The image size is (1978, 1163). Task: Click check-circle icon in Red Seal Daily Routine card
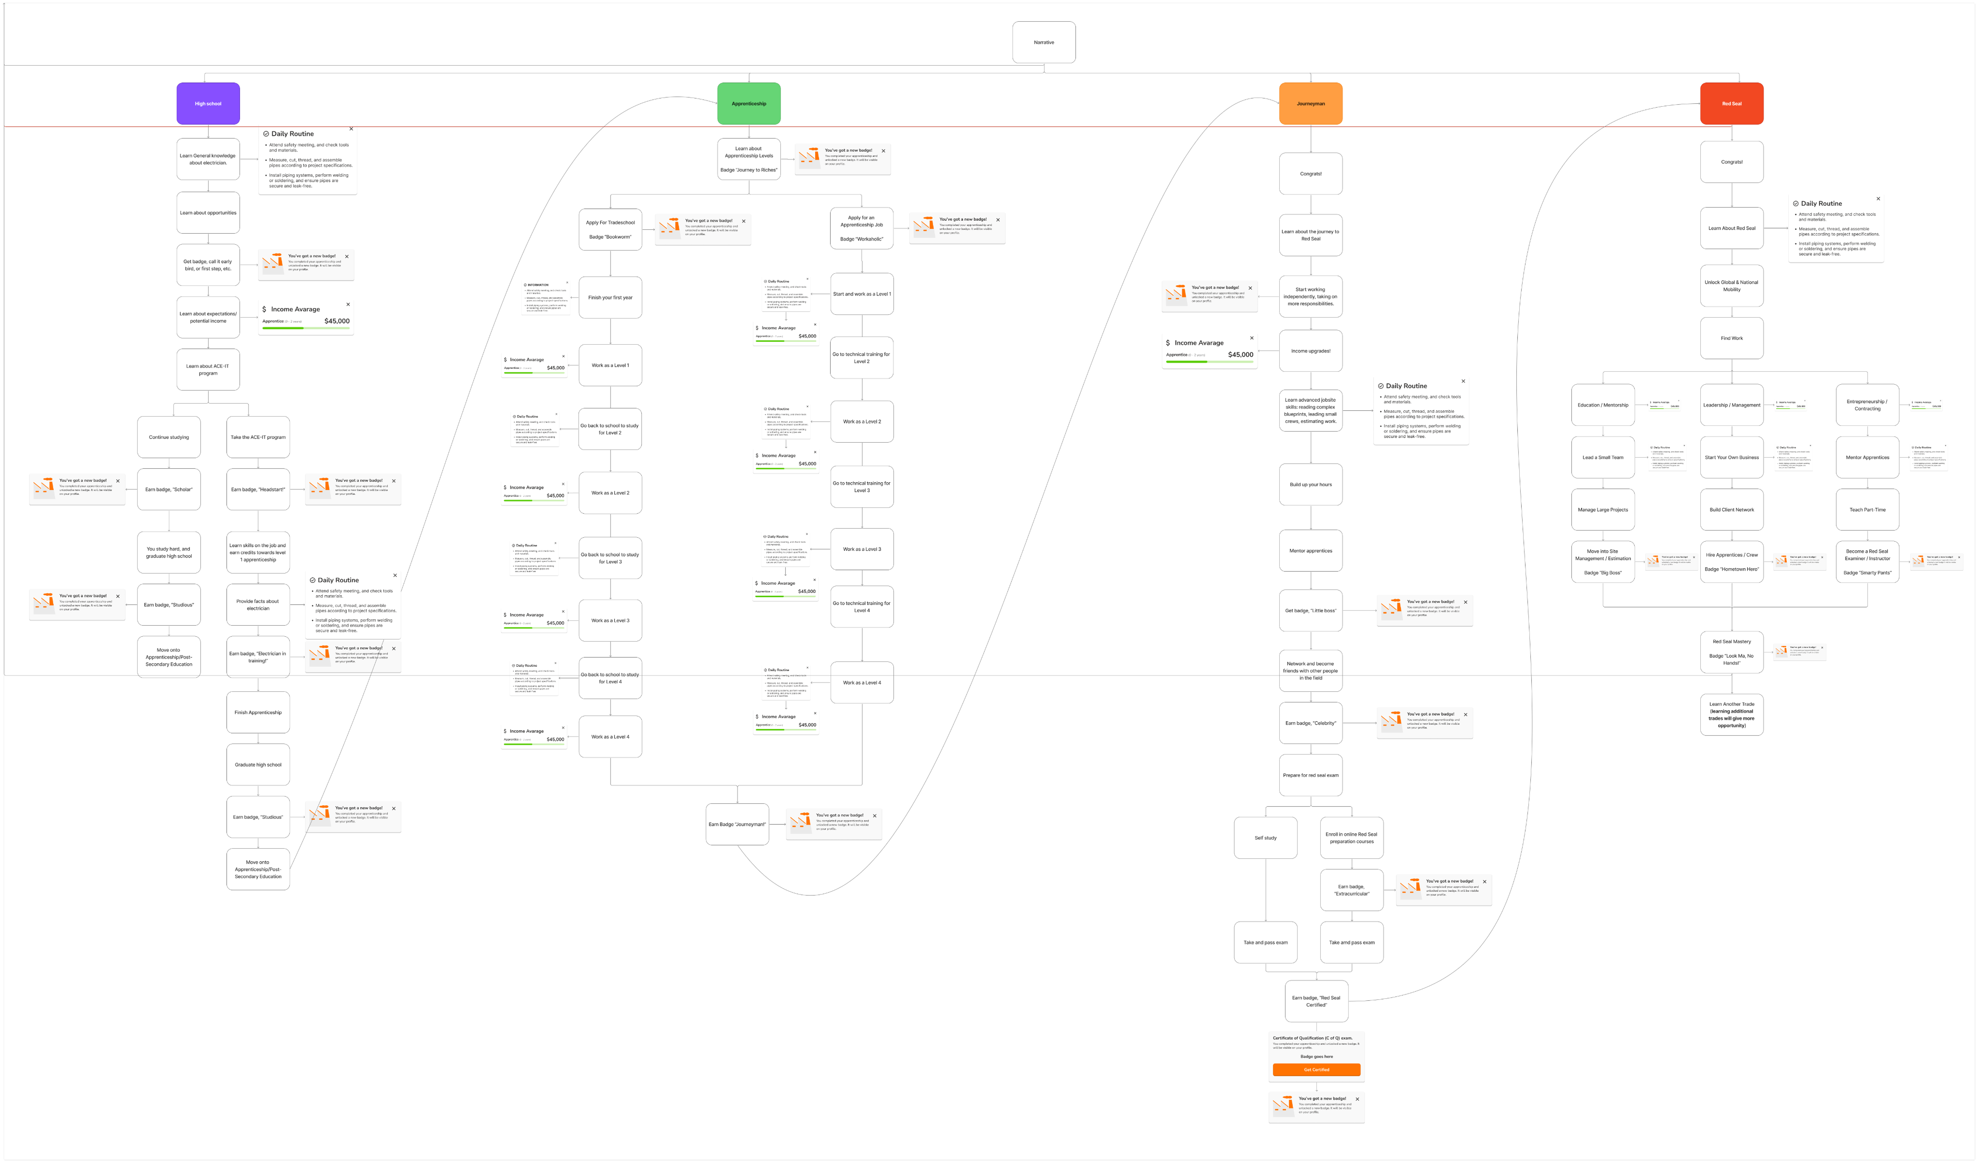(x=1796, y=203)
